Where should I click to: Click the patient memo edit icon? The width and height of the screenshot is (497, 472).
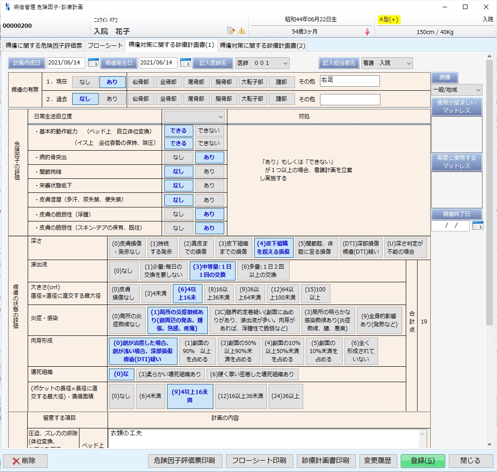pyautogui.click(x=231, y=31)
